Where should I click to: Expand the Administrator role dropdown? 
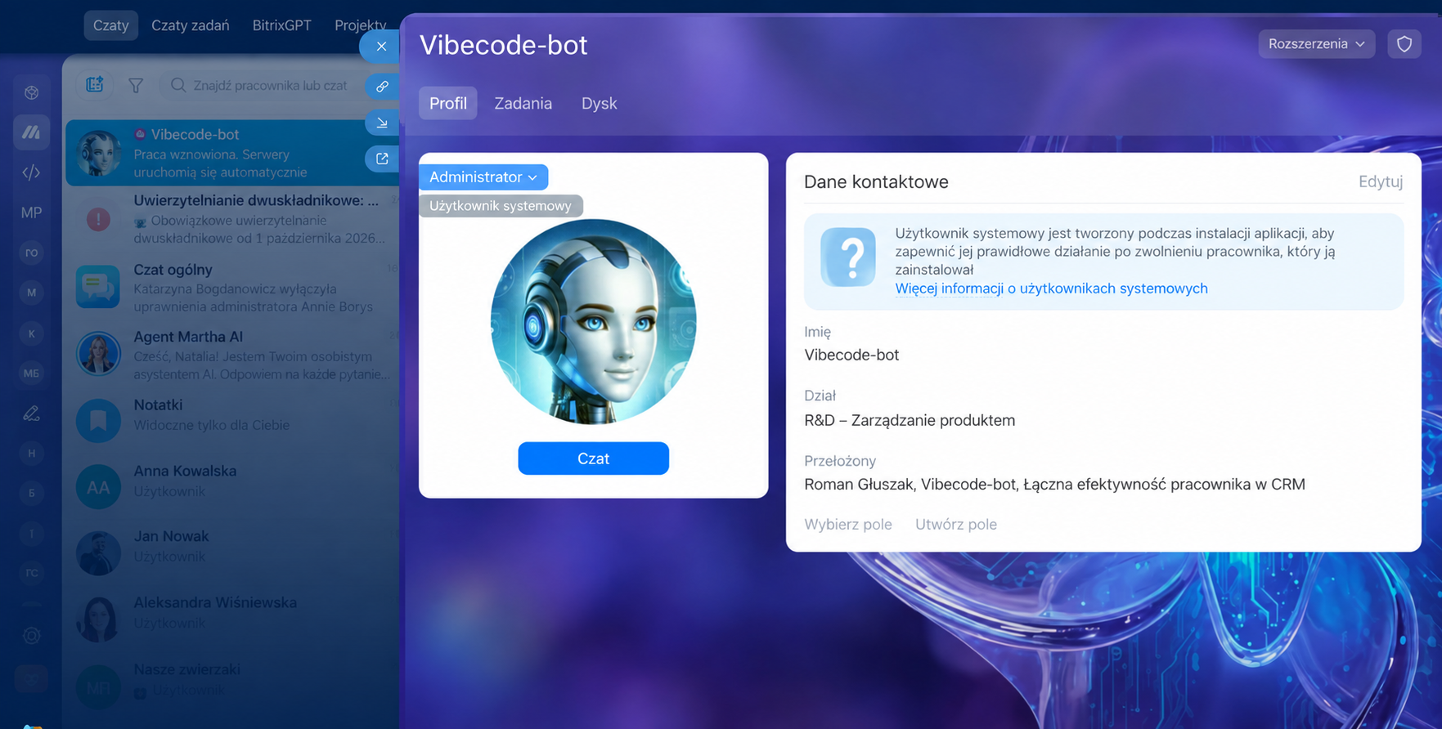(483, 177)
